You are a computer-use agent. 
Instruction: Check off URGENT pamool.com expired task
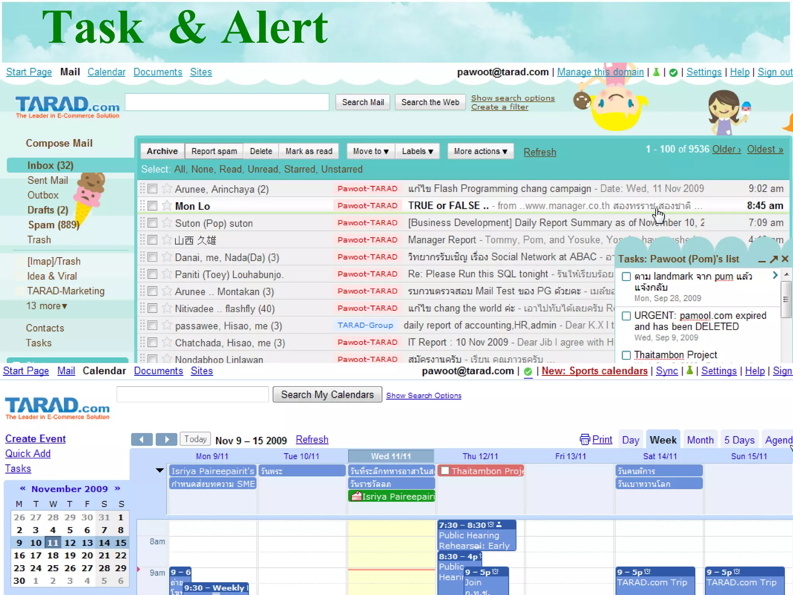(x=626, y=316)
